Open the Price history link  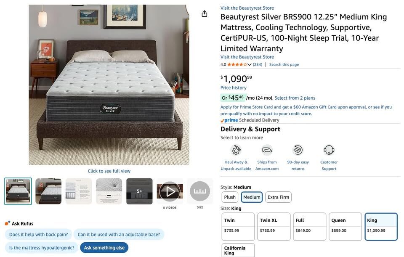(234, 88)
